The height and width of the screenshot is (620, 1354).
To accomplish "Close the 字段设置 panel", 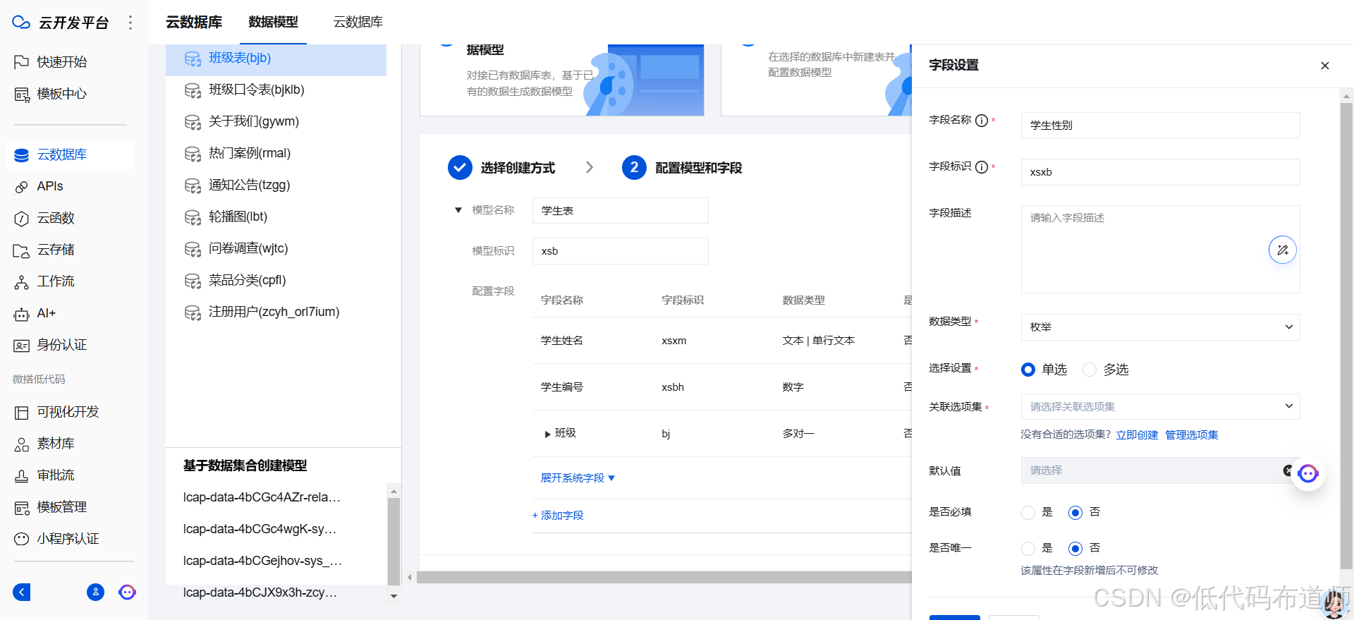I will click(x=1324, y=66).
